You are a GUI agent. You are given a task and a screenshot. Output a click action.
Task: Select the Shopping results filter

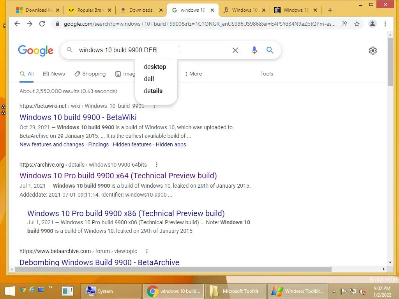coord(90,74)
